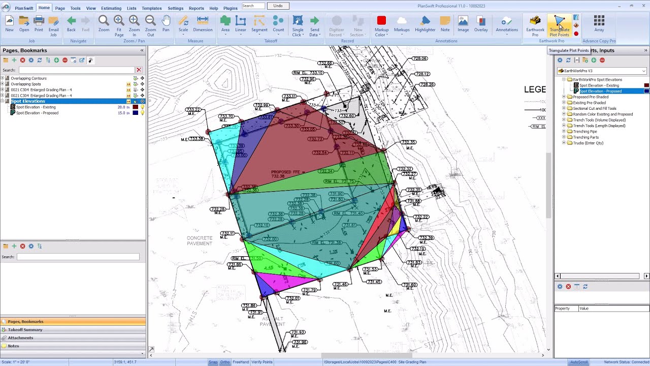Open the Reports ribbon tab

click(x=196, y=8)
